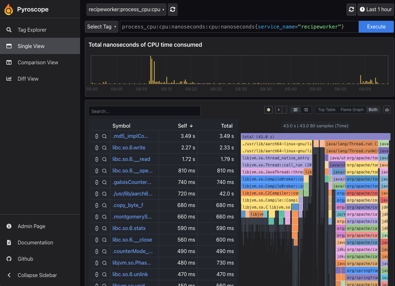The height and width of the screenshot is (286, 395).
Task: Sort table by Total column
Action: coord(227,126)
